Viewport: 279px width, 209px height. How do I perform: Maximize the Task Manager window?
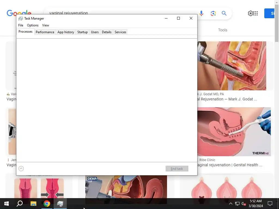pos(178,18)
